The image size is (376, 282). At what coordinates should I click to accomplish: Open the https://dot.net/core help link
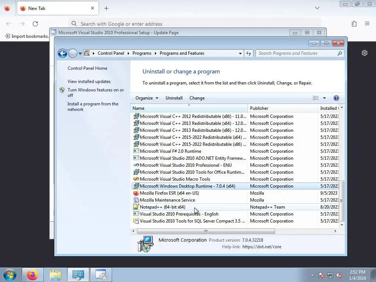coord(261,247)
